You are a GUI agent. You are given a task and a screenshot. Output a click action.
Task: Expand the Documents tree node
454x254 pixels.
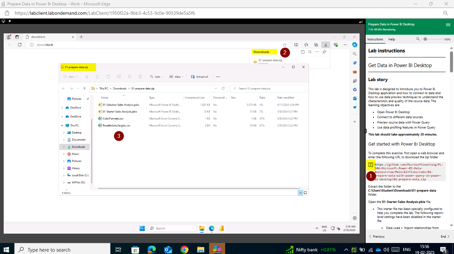pos(64,140)
